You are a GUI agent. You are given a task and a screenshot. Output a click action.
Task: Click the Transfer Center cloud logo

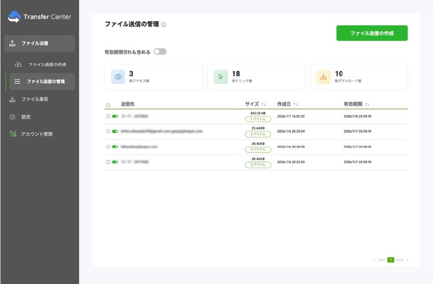[14, 17]
